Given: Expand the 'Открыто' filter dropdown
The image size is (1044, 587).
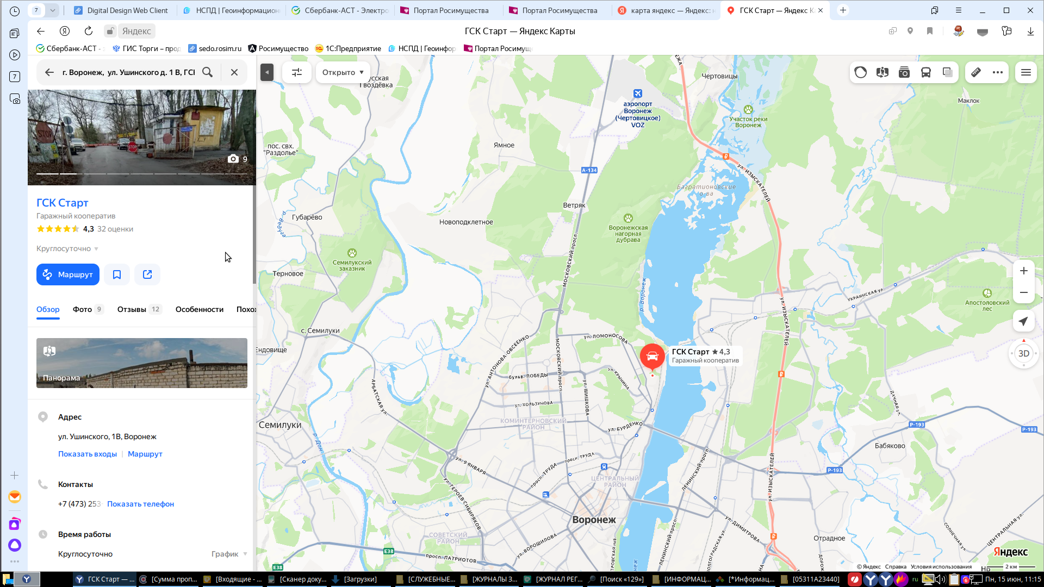Looking at the screenshot, I should (343, 72).
